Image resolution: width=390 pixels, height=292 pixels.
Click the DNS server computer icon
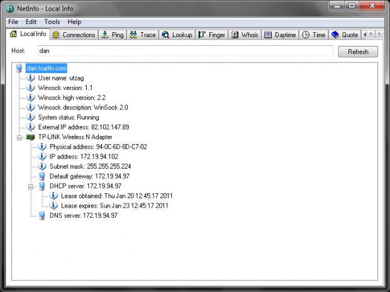(42, 216)
